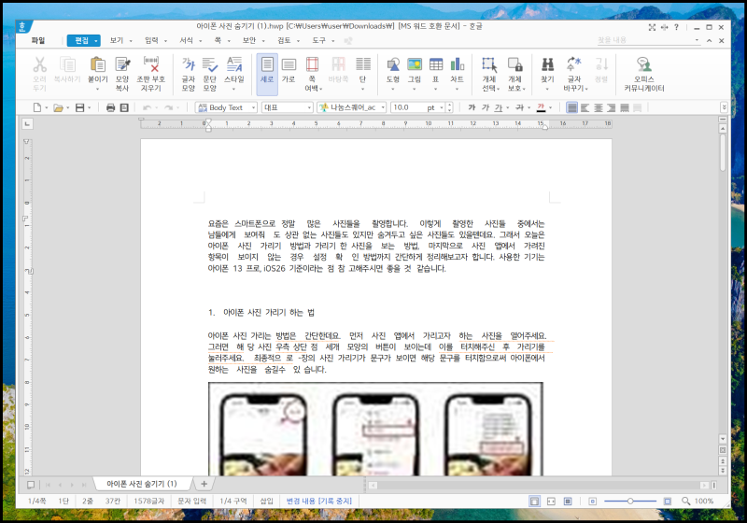Click the font size stepper up arrow
Image resolution: width=747 pixels, height=523 pixels.
(x=449, y=105)
